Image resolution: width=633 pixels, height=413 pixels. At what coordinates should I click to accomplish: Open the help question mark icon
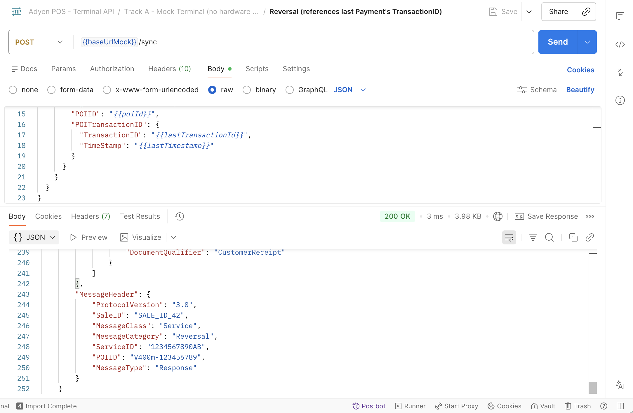[x=604, y=406]
